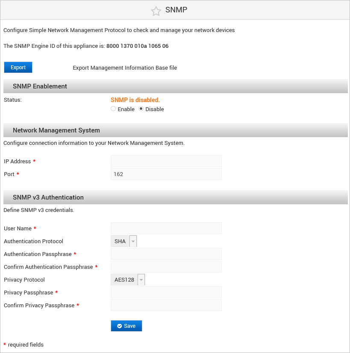Viewport: 350px width, 353px height.
Task: Click the Privacy Passphrase input field
Action: coord(166,292)
